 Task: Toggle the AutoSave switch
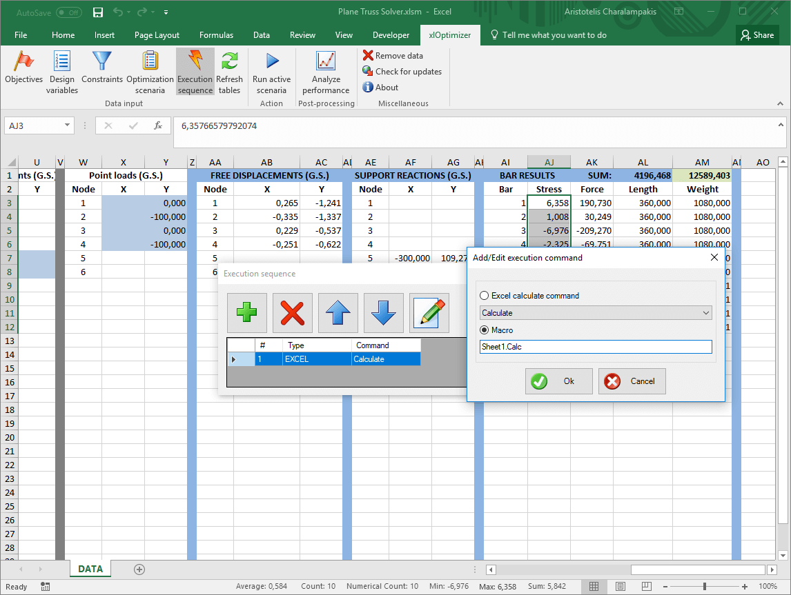coord(68,12)
